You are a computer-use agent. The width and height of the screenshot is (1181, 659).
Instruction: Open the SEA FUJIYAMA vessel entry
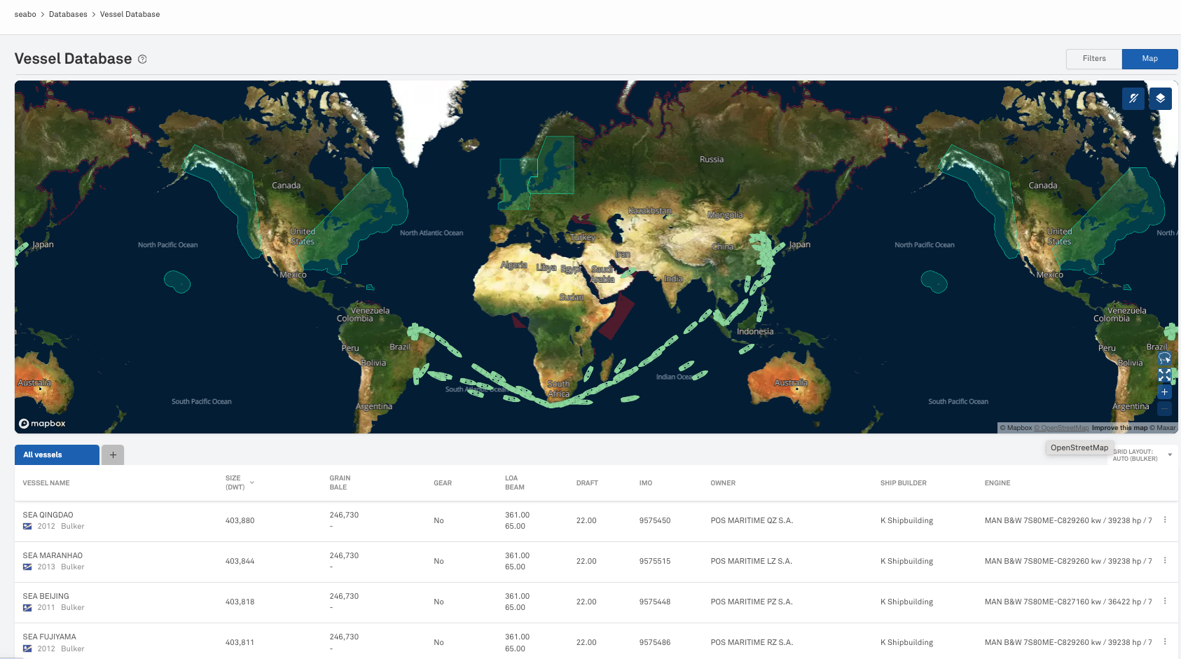coord(50,637)
